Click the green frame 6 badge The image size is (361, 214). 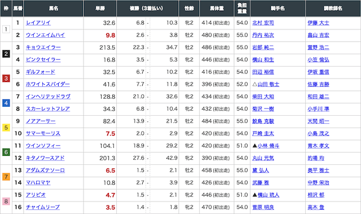point(6,152)
